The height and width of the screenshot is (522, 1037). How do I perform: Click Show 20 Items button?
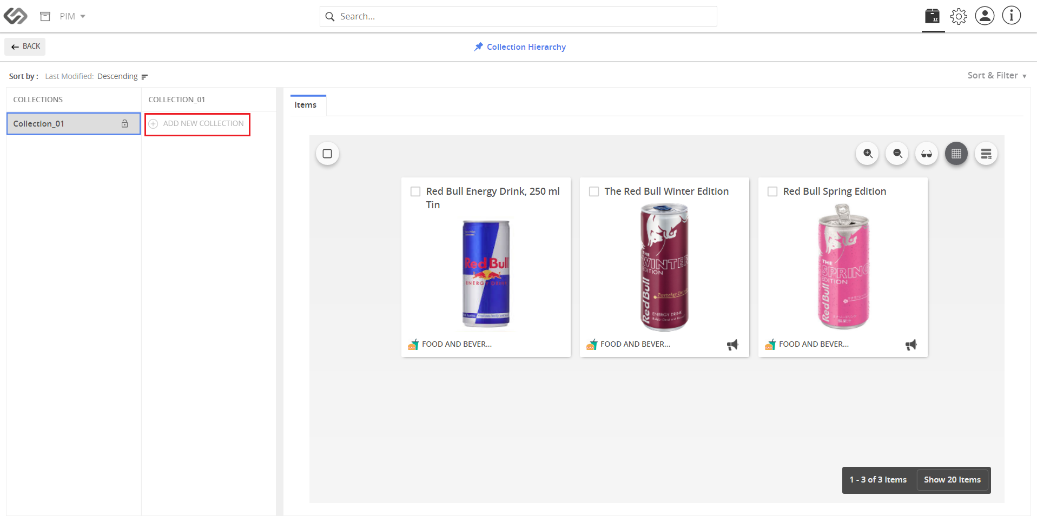point(952,480)
